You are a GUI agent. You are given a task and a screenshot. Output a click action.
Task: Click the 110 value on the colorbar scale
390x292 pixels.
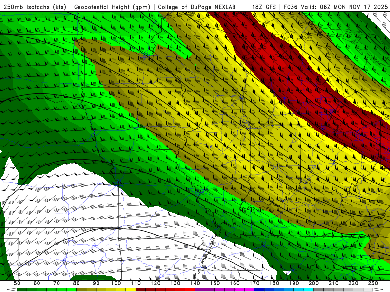(136, 283)
